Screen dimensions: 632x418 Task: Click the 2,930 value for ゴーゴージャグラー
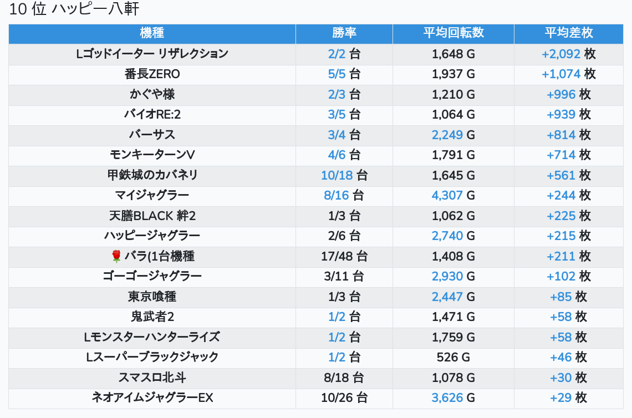[447, 276]
